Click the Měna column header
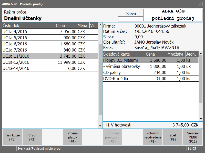This screenshot has width=205, height=153. click(83, 25)
